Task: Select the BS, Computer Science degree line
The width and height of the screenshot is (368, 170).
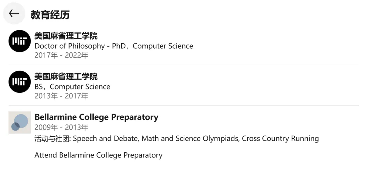Action: [72, 87]
